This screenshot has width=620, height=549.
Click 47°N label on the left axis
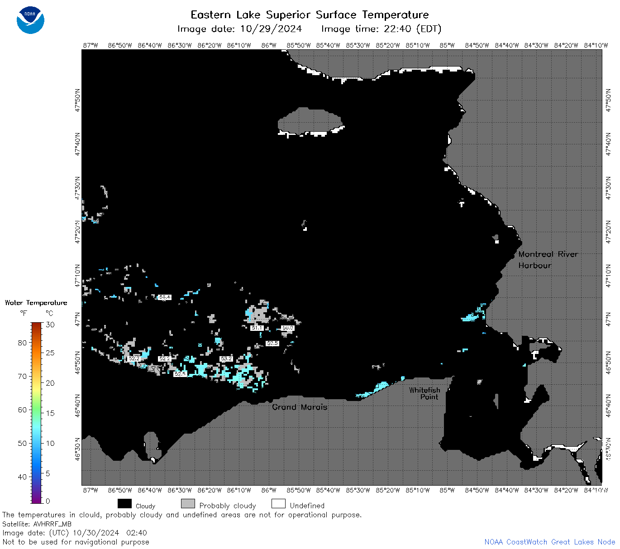pos(78,319)
